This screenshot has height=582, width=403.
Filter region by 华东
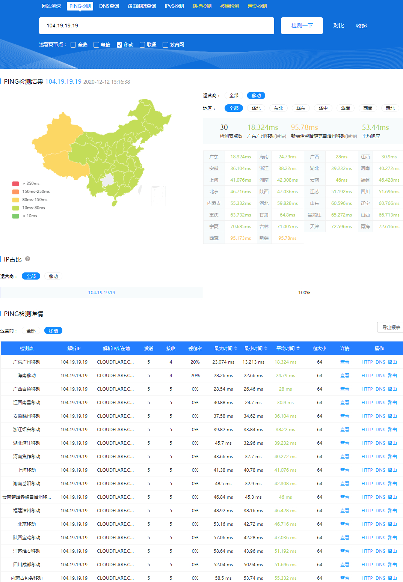click(x=301, y=108)
